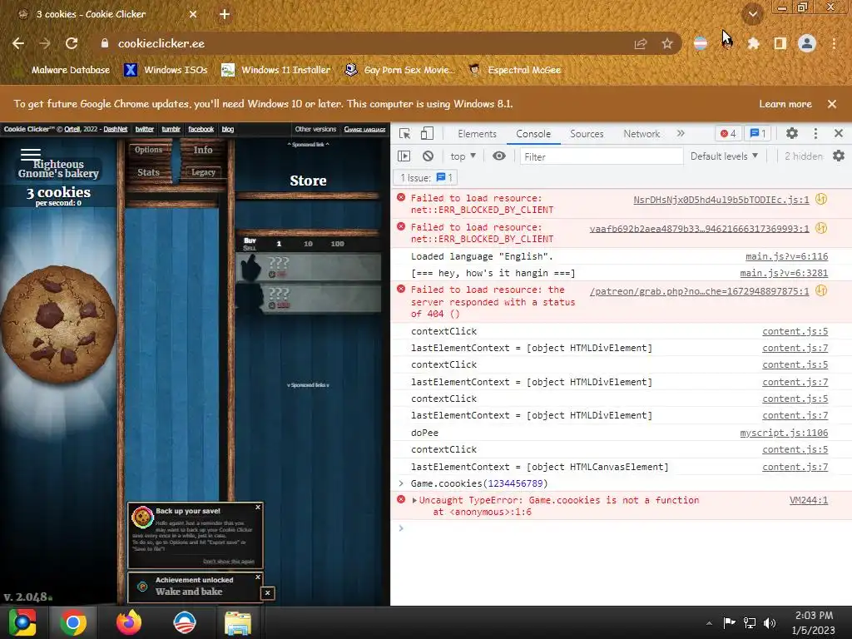Switch to the Console tab
Viewport: 852px width, 639px height.
tap(533, 134)
